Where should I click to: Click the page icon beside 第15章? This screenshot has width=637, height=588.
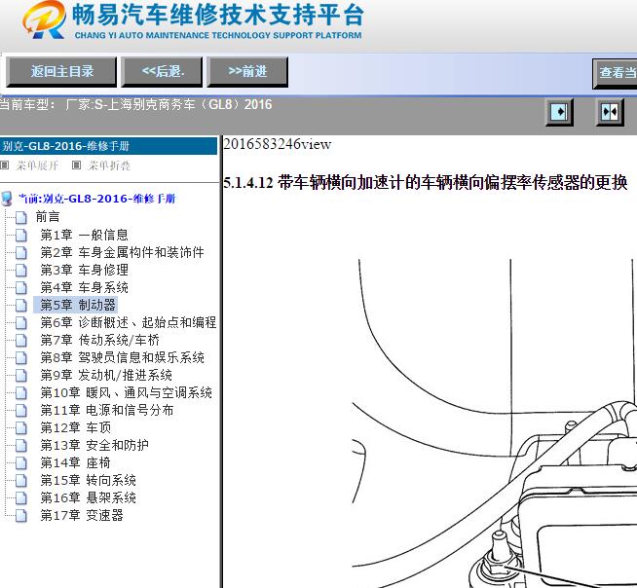21,480
